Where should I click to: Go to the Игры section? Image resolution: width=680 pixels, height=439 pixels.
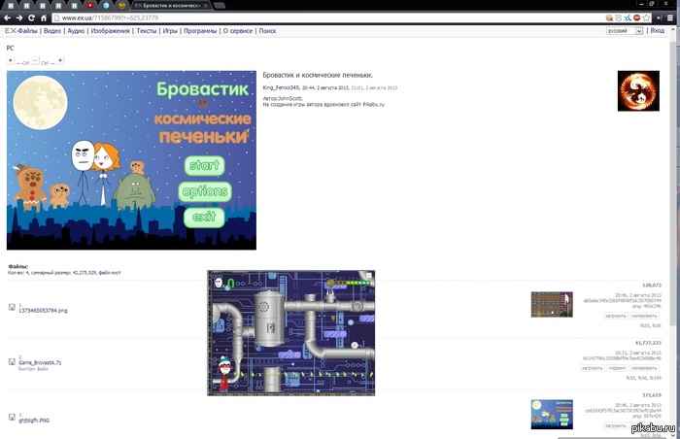point(170,31)
